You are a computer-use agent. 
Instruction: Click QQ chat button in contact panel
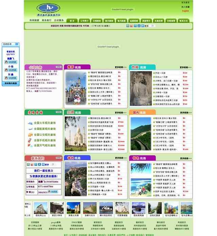point(53,192)
